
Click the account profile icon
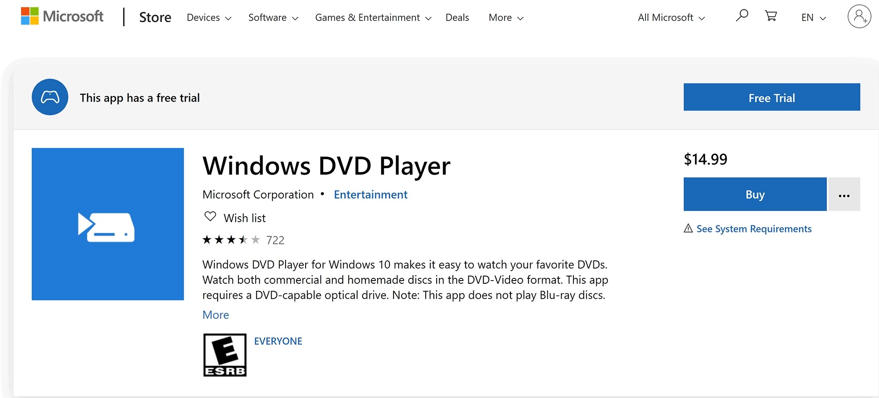[x=859, y=17]
